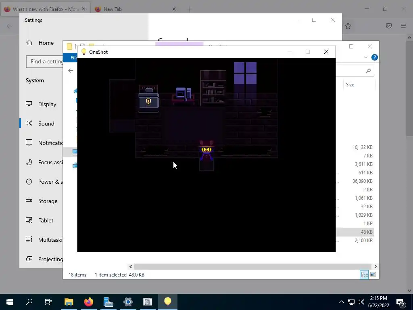Select the 36,890 KB file row
Screen dimensions: 413x310
tap(355, 181)
